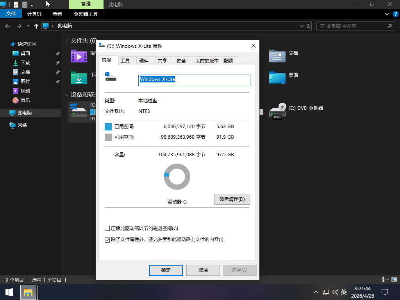
Task: Select the (E:) DVD 驱动器 drive
Action: point(296,111)
